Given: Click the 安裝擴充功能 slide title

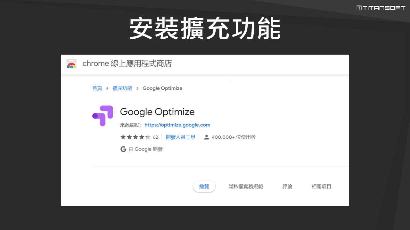Looking at the screenshot, I should pos(205,29).
